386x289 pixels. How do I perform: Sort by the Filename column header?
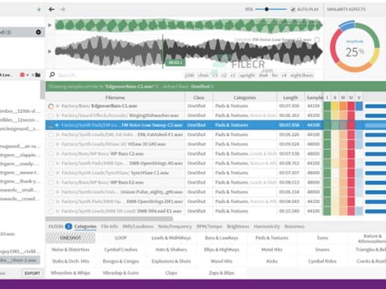click(115, 98)
